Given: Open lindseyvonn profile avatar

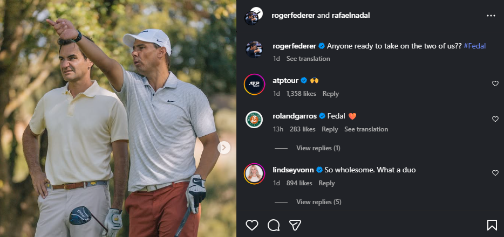Looking at the screenshot, I should [x=254, y=173].
